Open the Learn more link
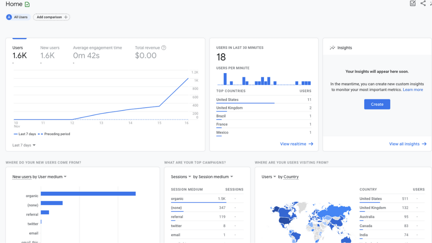432x243 pixels. coord(413,90)
